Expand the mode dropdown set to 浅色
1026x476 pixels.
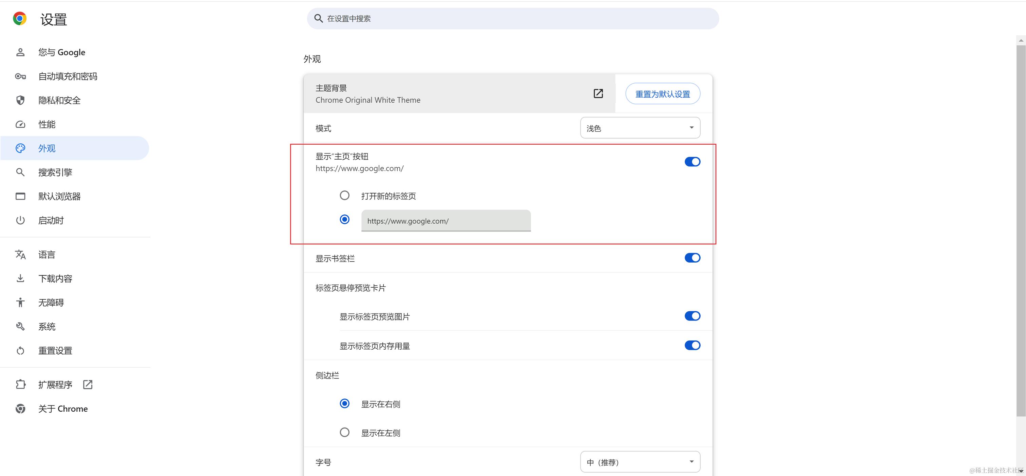[x=640, y=128]
